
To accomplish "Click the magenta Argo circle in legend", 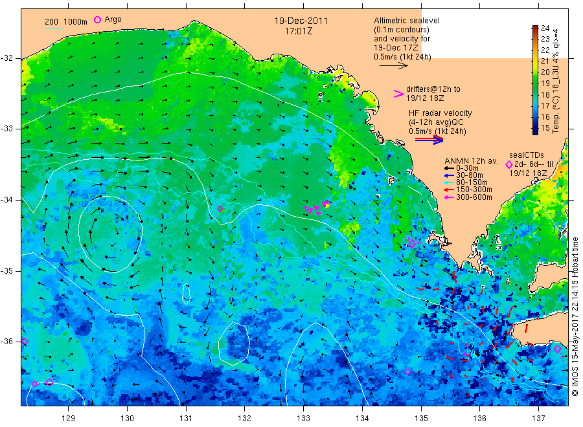I will pyautogui.click(x=97, y=19).
